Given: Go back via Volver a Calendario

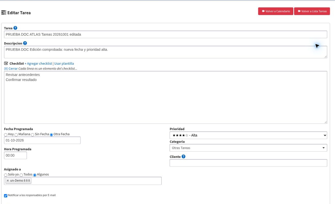Looking at the screenshot, I should tap(276, 11).
